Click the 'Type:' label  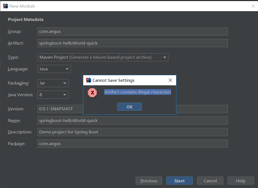(x=13, y=57)
